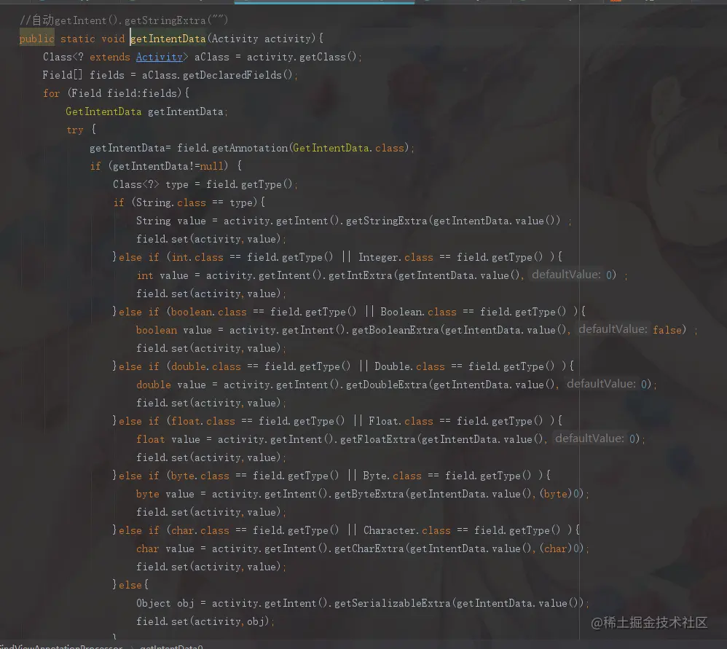This screenshot has width=727, height=649.
Task: Click the 'try' keyword
Action: tap(74, 130)
